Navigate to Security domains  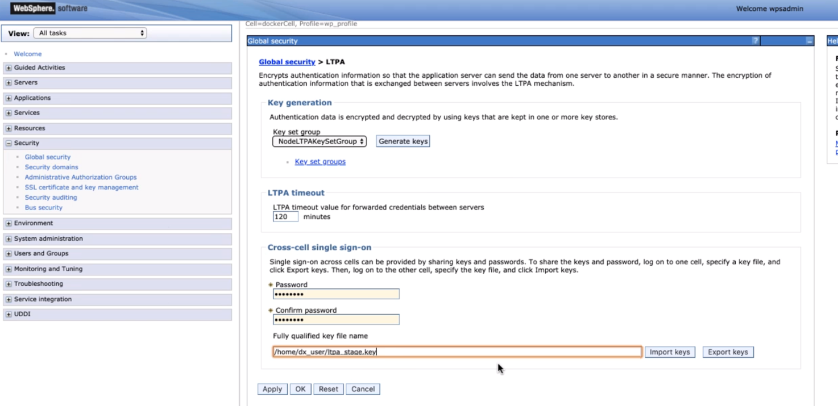[x=51, y=166]
